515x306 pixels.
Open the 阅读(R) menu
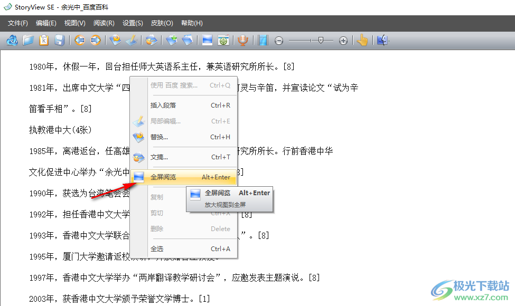(x=104, y=23)
